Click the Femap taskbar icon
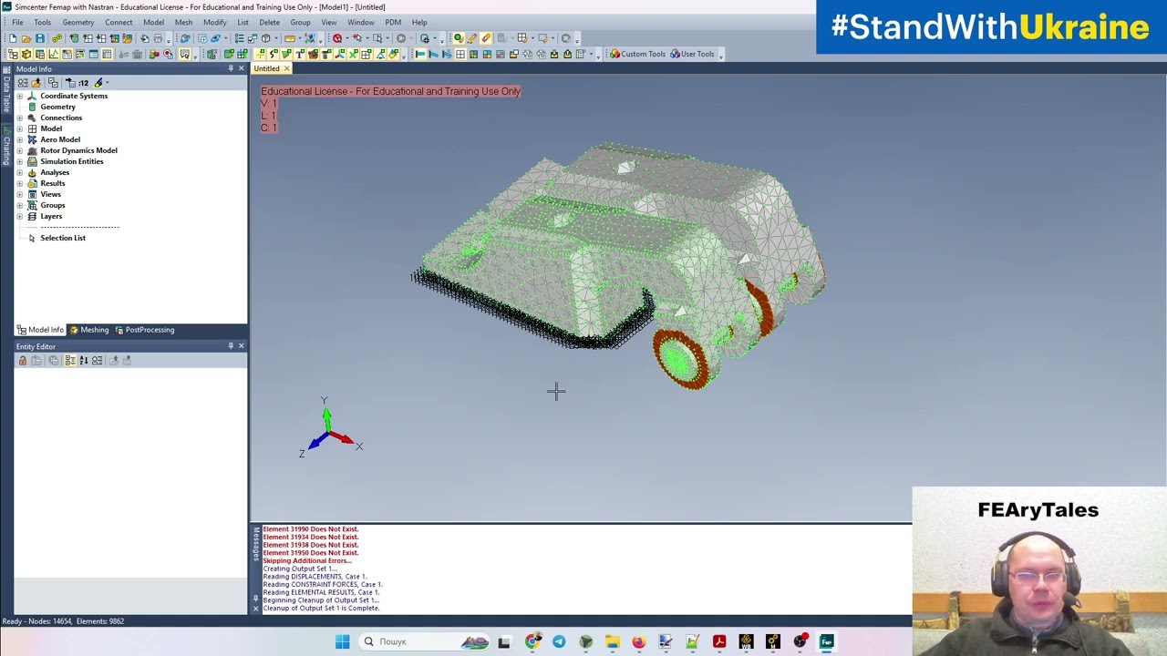The image size is (1167, 656). (826, 641)
